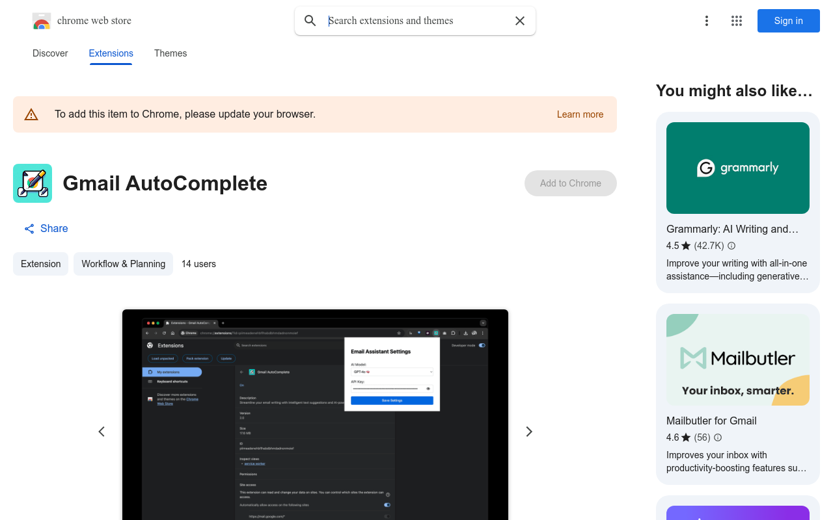This screenshot has width=833, height=520.
Task: Click the Sign in button
Action: coord(789,21)
